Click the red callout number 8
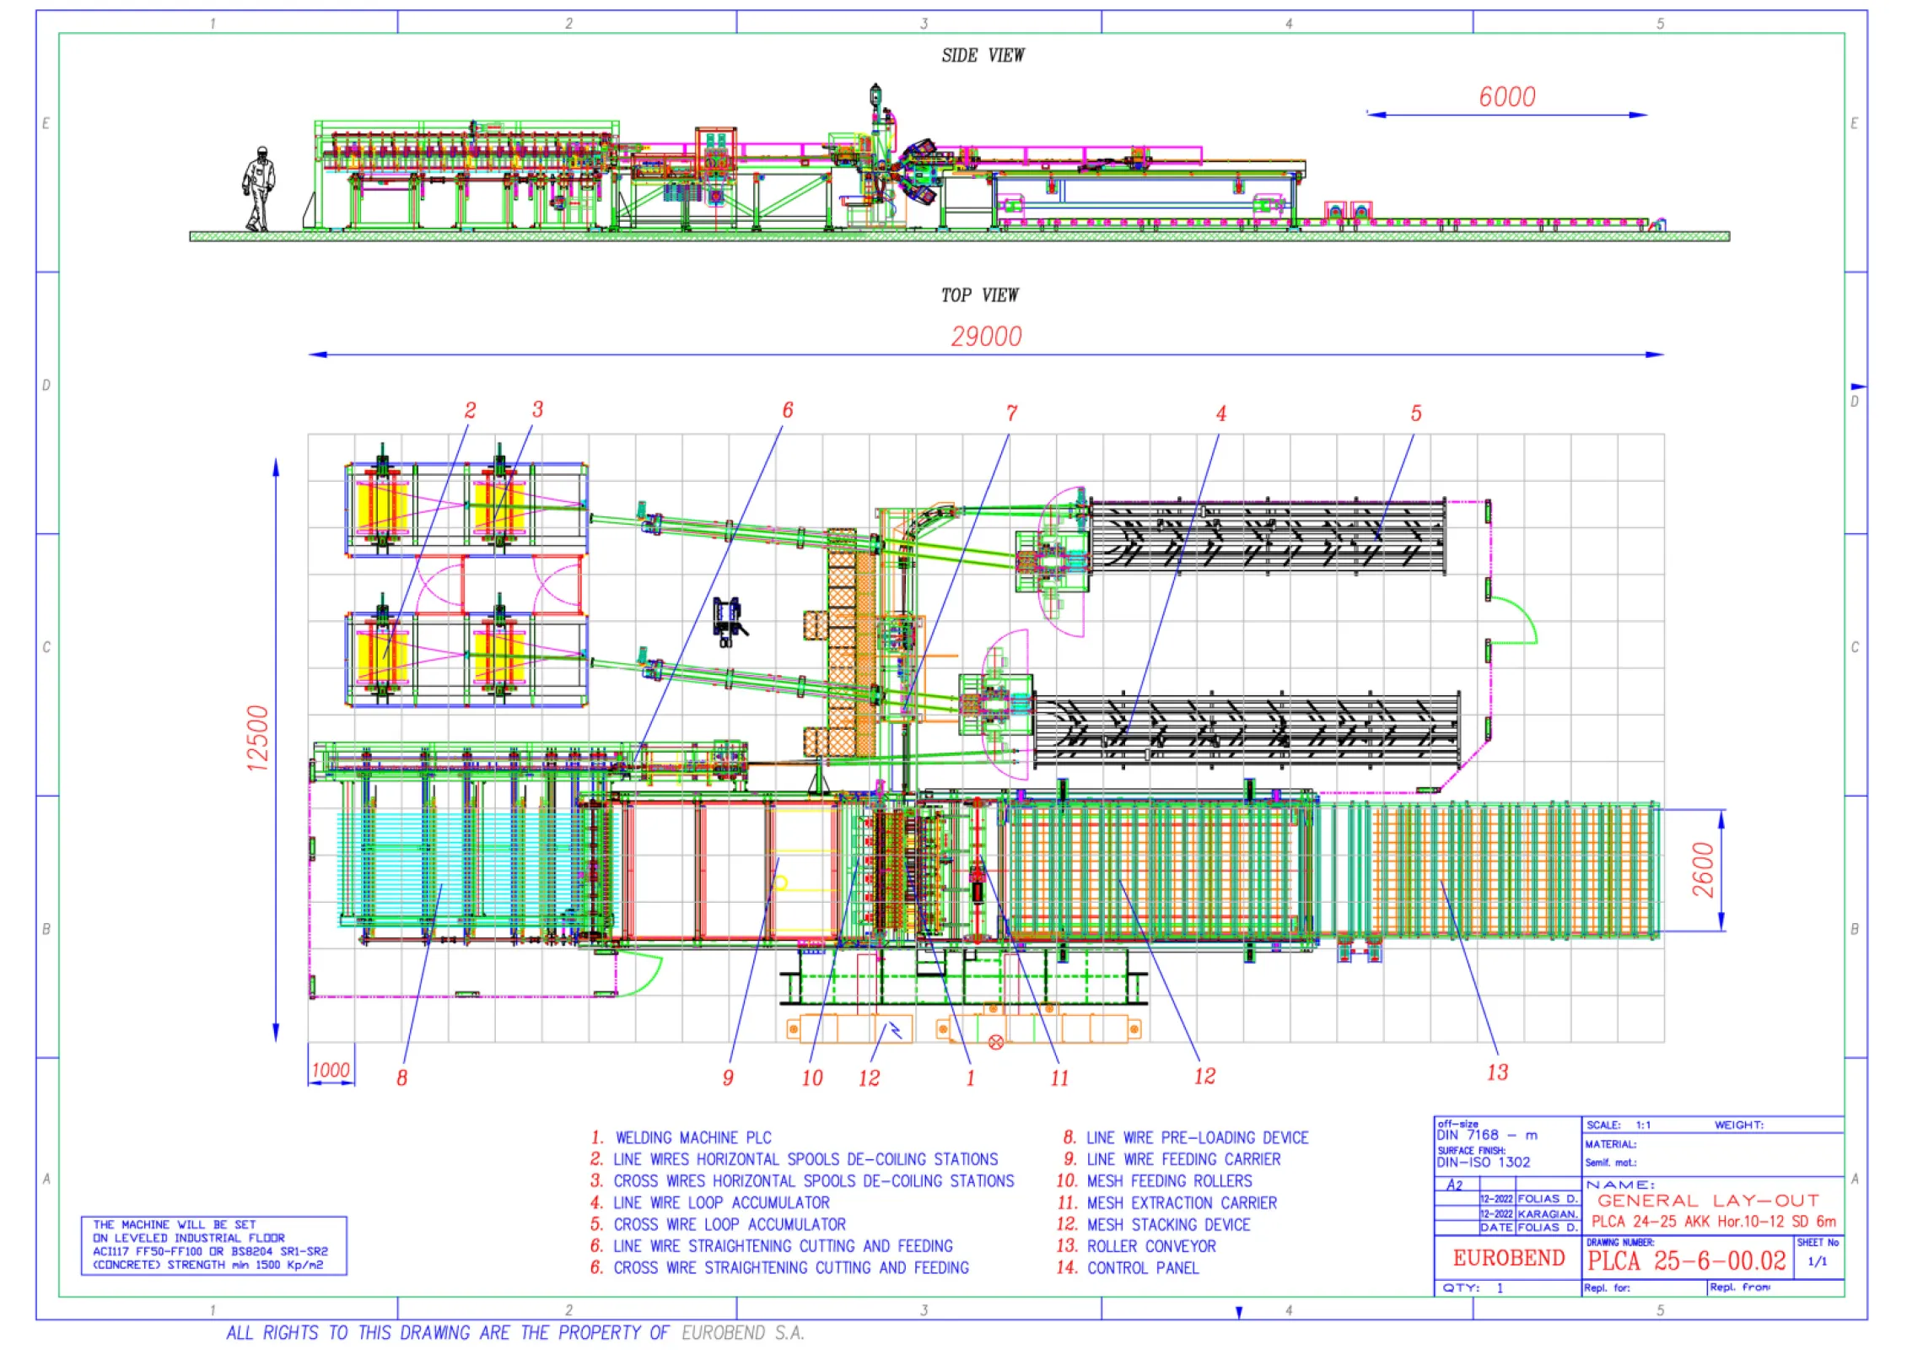Screen dimensions: 1907x1350 pos(402,1077)
